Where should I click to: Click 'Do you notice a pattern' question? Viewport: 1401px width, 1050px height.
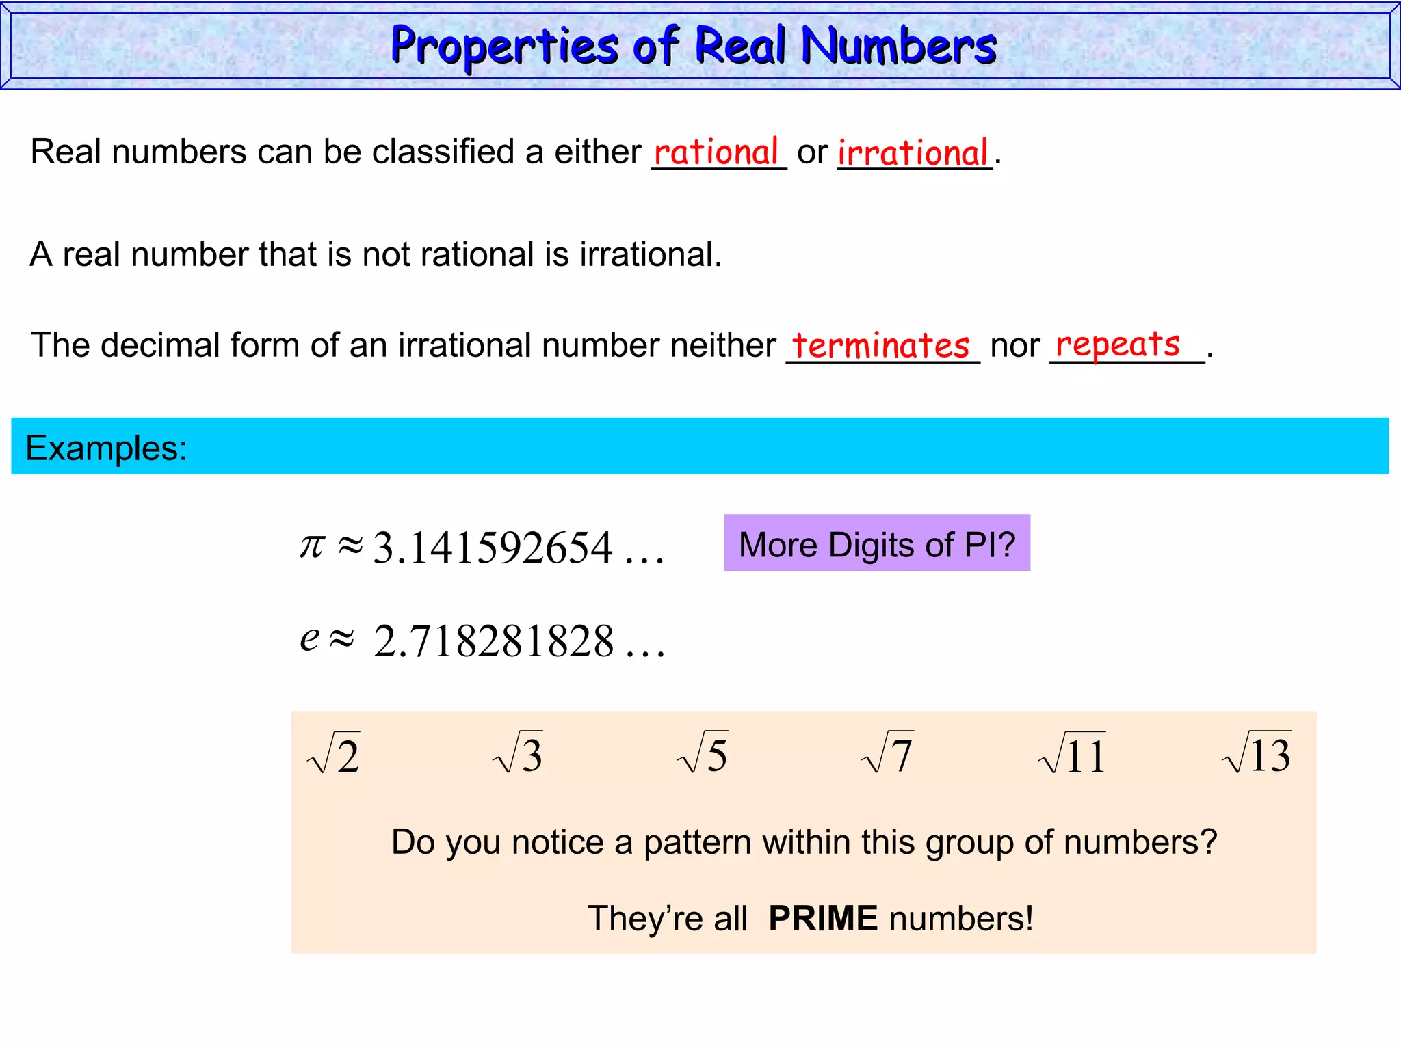804,842
